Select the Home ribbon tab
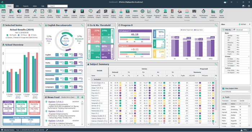Viewport: 252px width, 132px height. [9, 6]
